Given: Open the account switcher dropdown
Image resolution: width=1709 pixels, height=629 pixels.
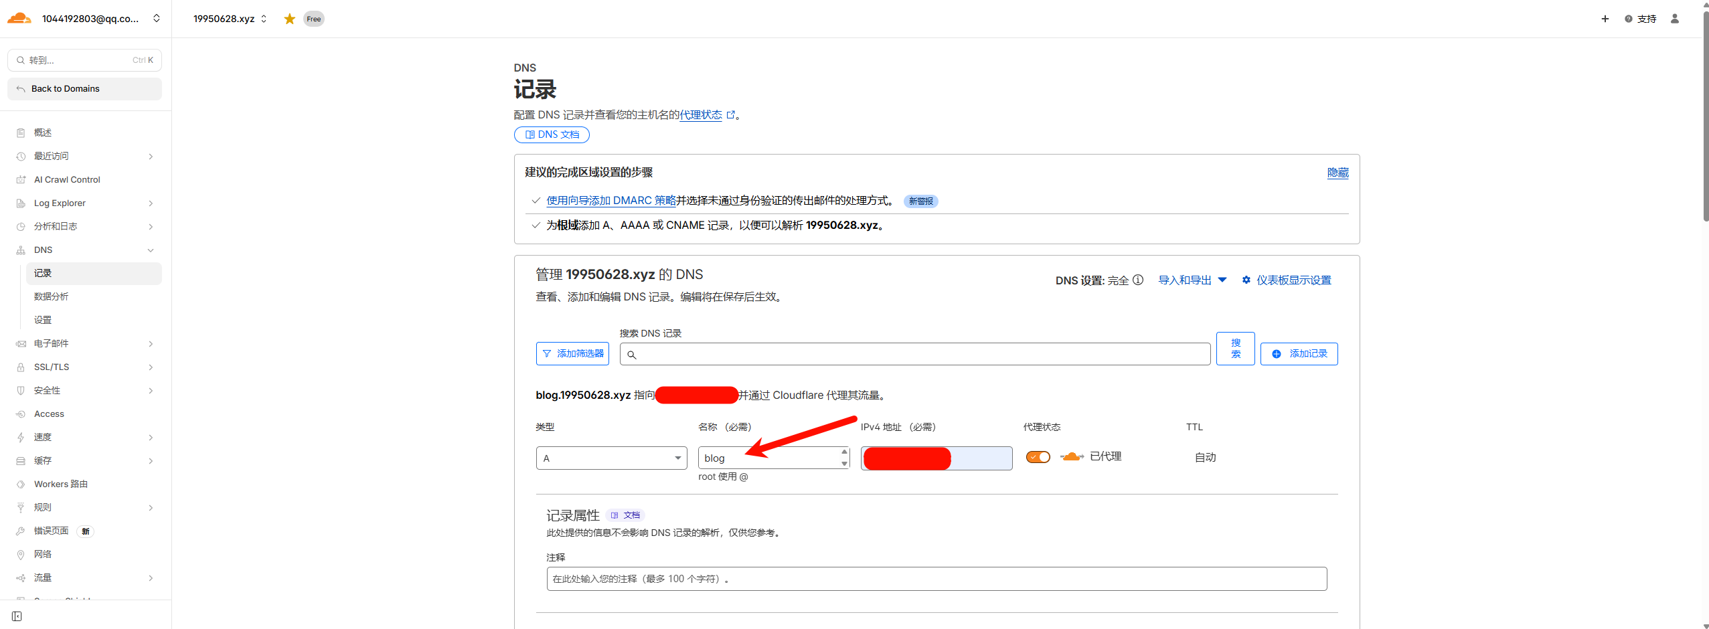Looking at the screenshot, I should pos(156,18).
